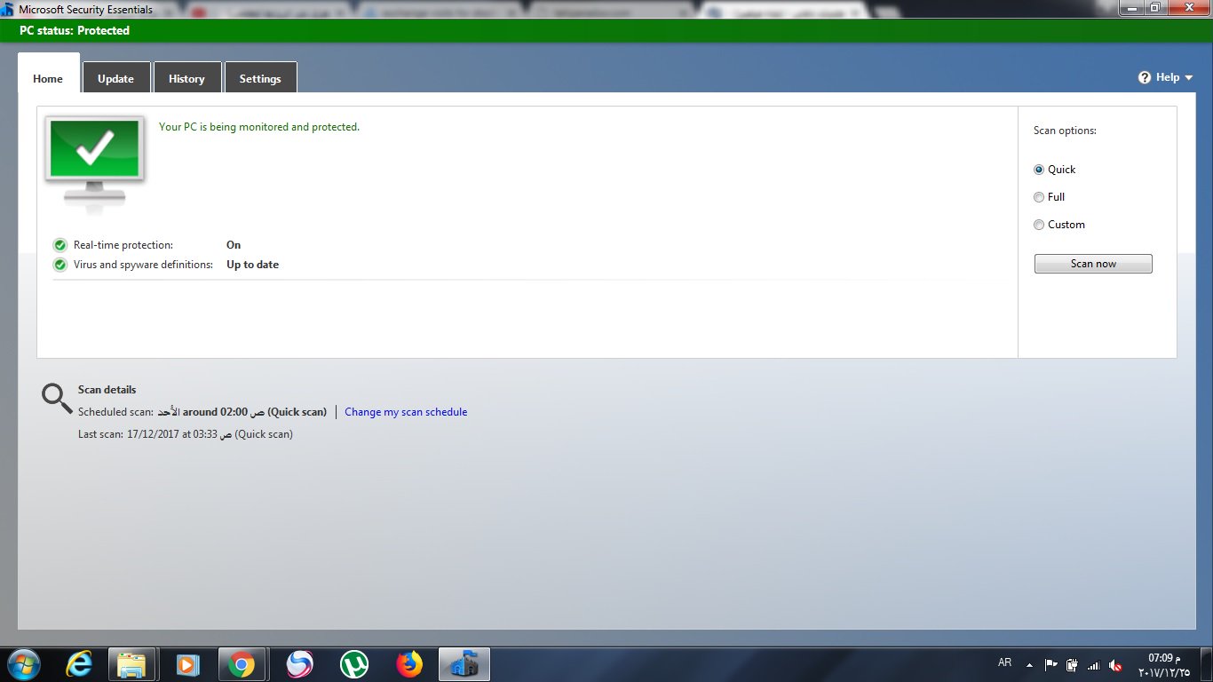
Task: Show hidden tray icons arrow
Action: [x=1029, y=664]
